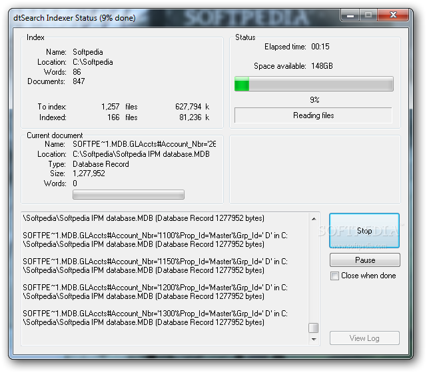Screen dimensions: 427x373
Task: Click the Documents count 847
Action: pos(79,81)
